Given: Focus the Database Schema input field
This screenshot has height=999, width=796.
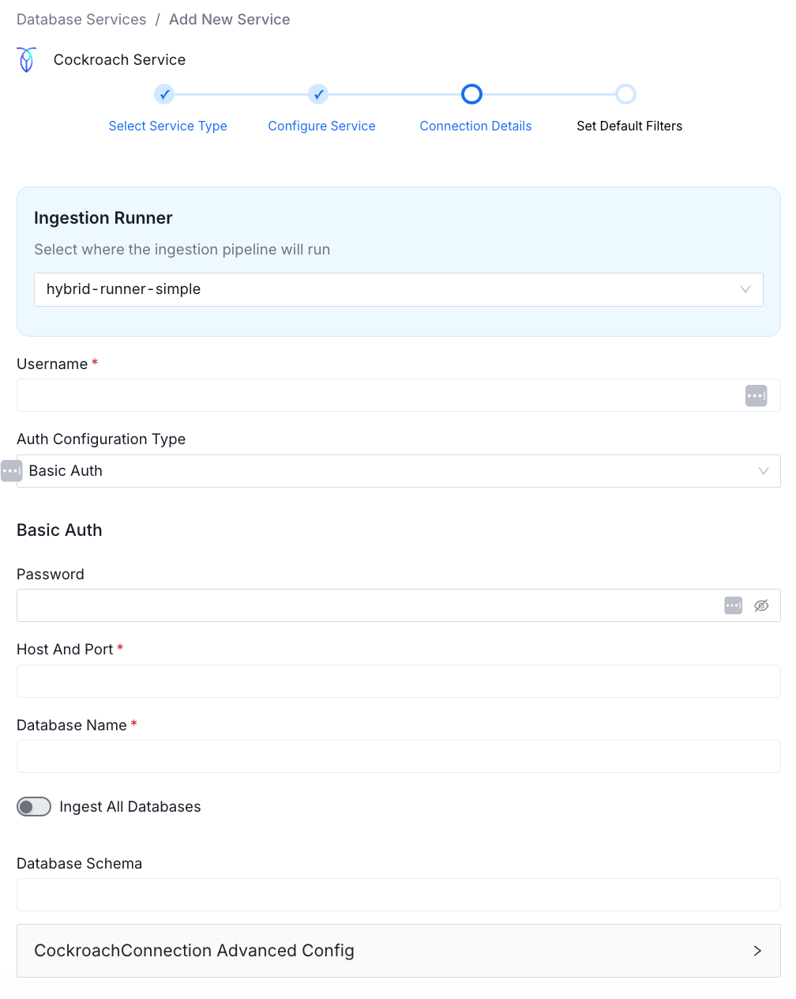Looking at the screenshot, I should pyautogui.click(x=399, y=895).
